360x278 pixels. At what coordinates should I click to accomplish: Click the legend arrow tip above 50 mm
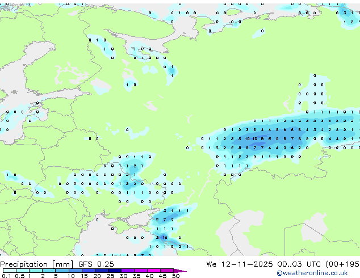(180, 271)
